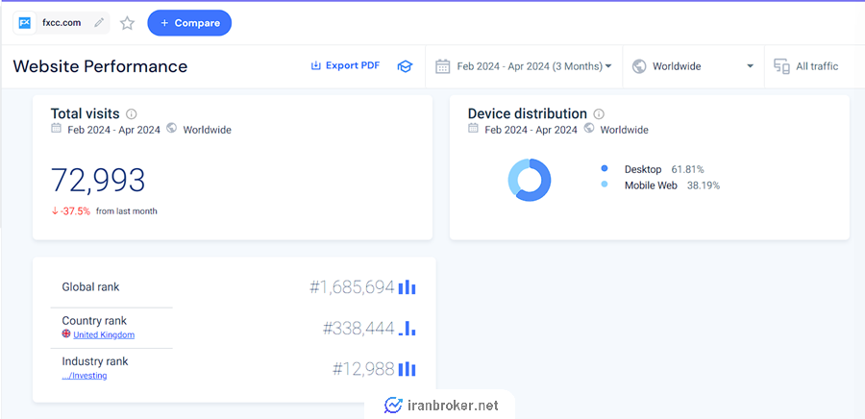
Task: Click the info icon next to Total visits
Action: (x=132, y=114)
